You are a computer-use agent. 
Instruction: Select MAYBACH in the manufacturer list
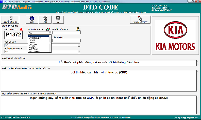click(x=39, y=49)
